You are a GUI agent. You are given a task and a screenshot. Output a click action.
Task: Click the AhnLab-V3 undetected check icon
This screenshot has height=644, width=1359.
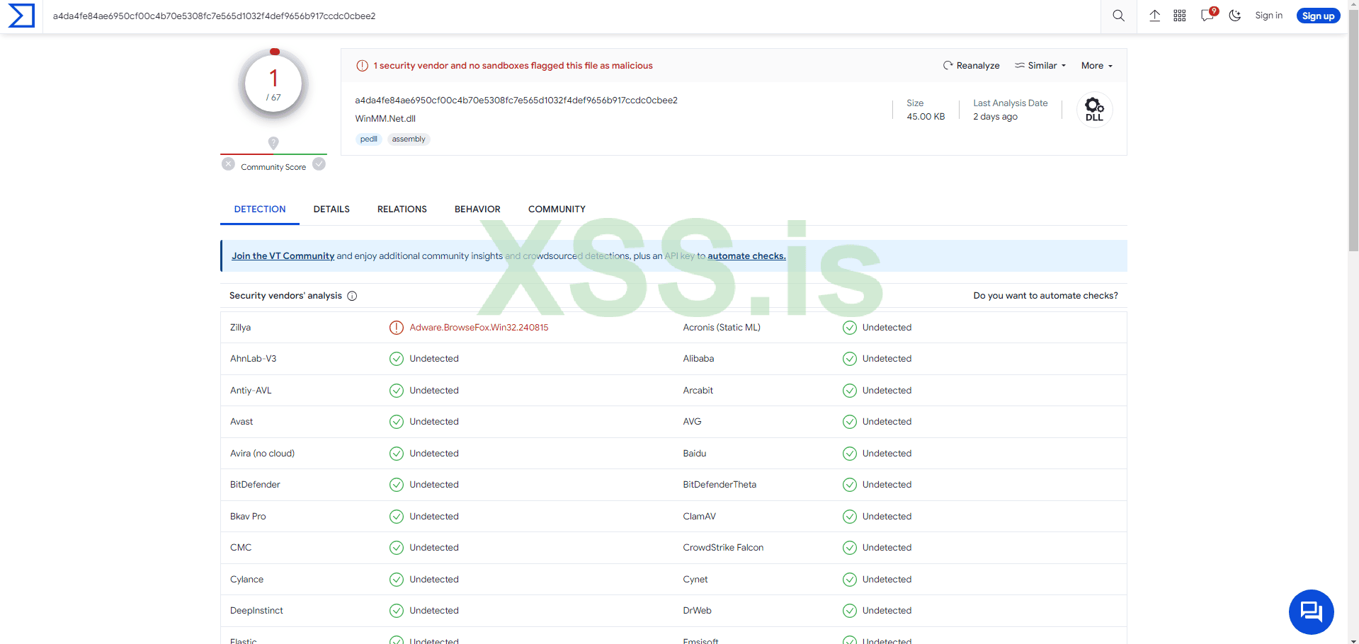pyautogui.click(x=397, y=359)
